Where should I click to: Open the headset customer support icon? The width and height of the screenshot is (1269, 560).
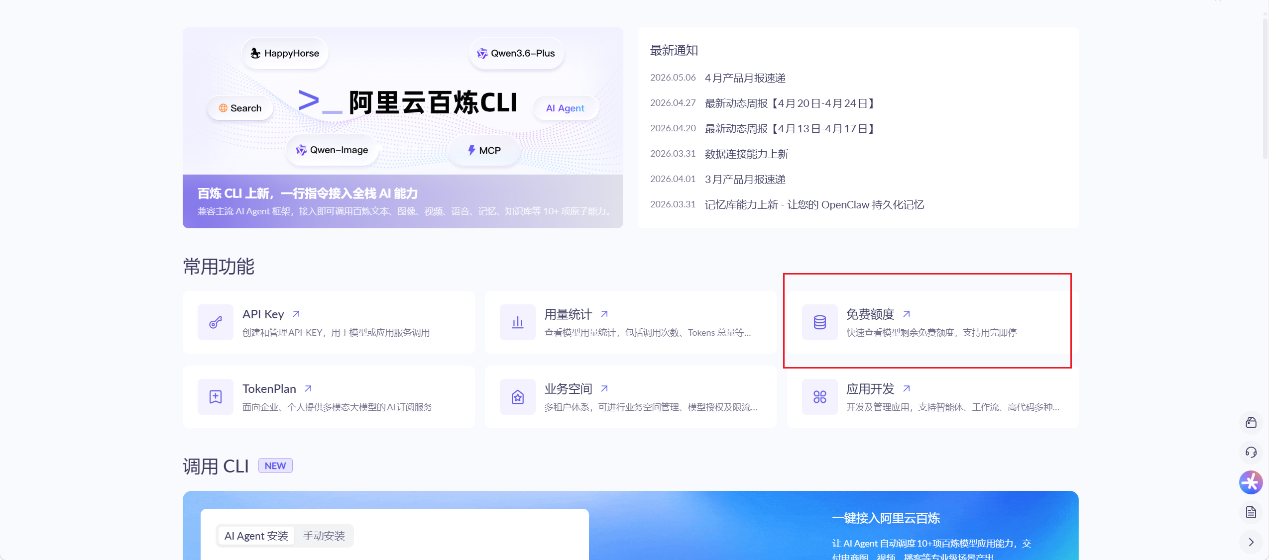pos(1251,453)
